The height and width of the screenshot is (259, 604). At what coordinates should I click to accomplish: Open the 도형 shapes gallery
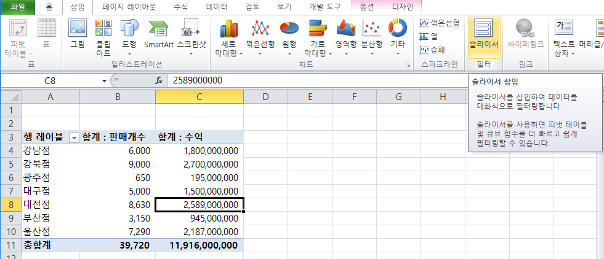129,37
